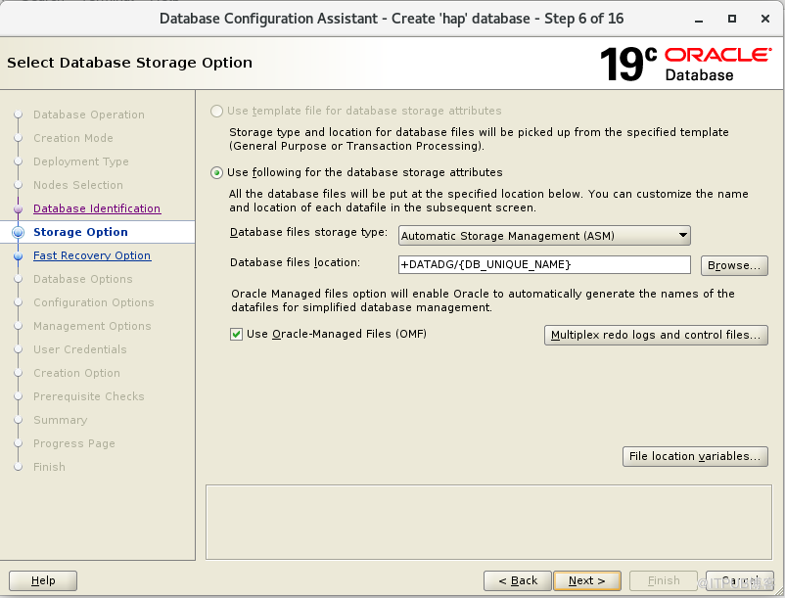Click the Database Options step label

tap(83, 279)
